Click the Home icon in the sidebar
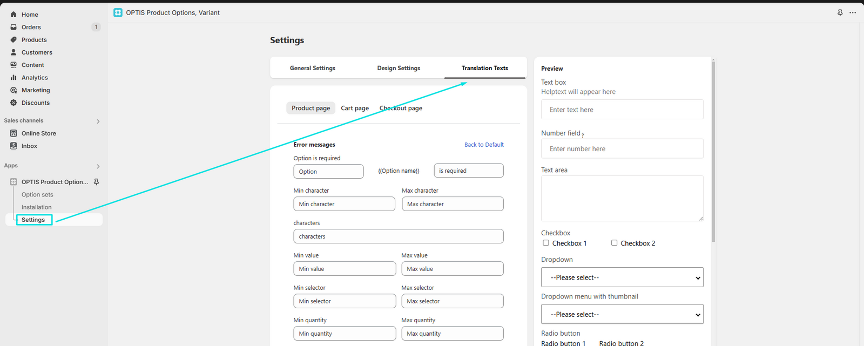 (13, 15)
